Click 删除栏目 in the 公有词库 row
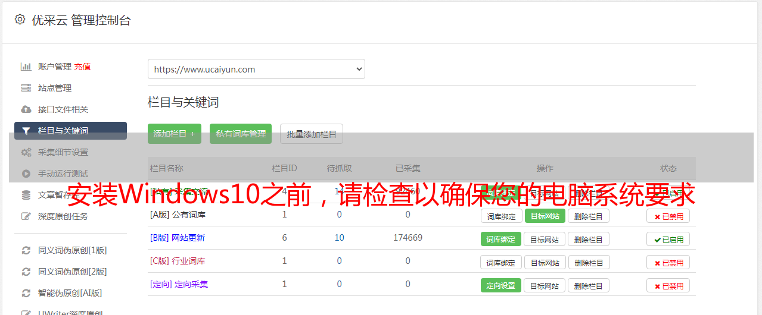 [589, 216]
